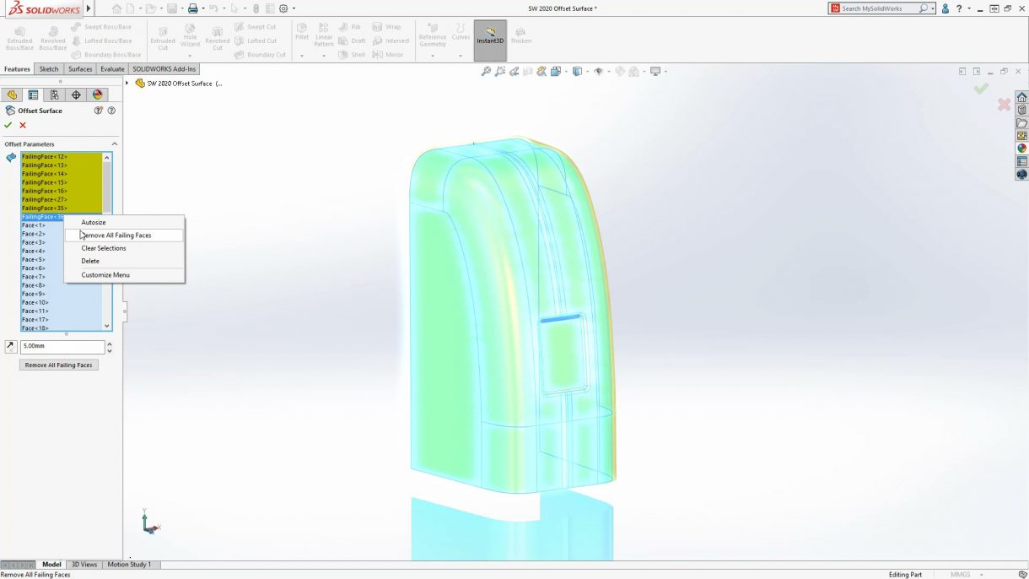Choose Remove All Failing Faces menu item

(124, 235)
